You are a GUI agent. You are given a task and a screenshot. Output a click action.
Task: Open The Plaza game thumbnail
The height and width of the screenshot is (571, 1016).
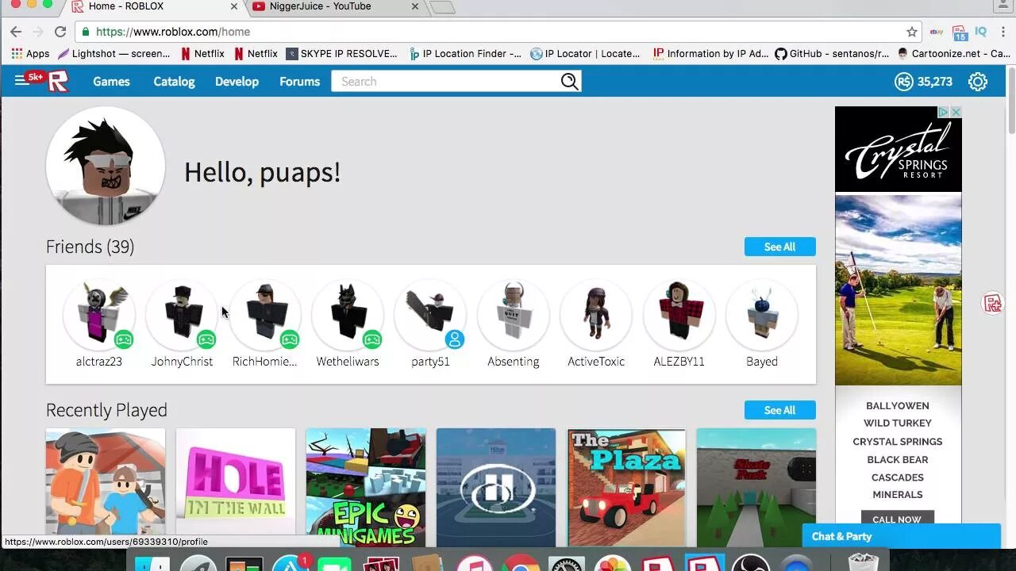pos(626,487)
